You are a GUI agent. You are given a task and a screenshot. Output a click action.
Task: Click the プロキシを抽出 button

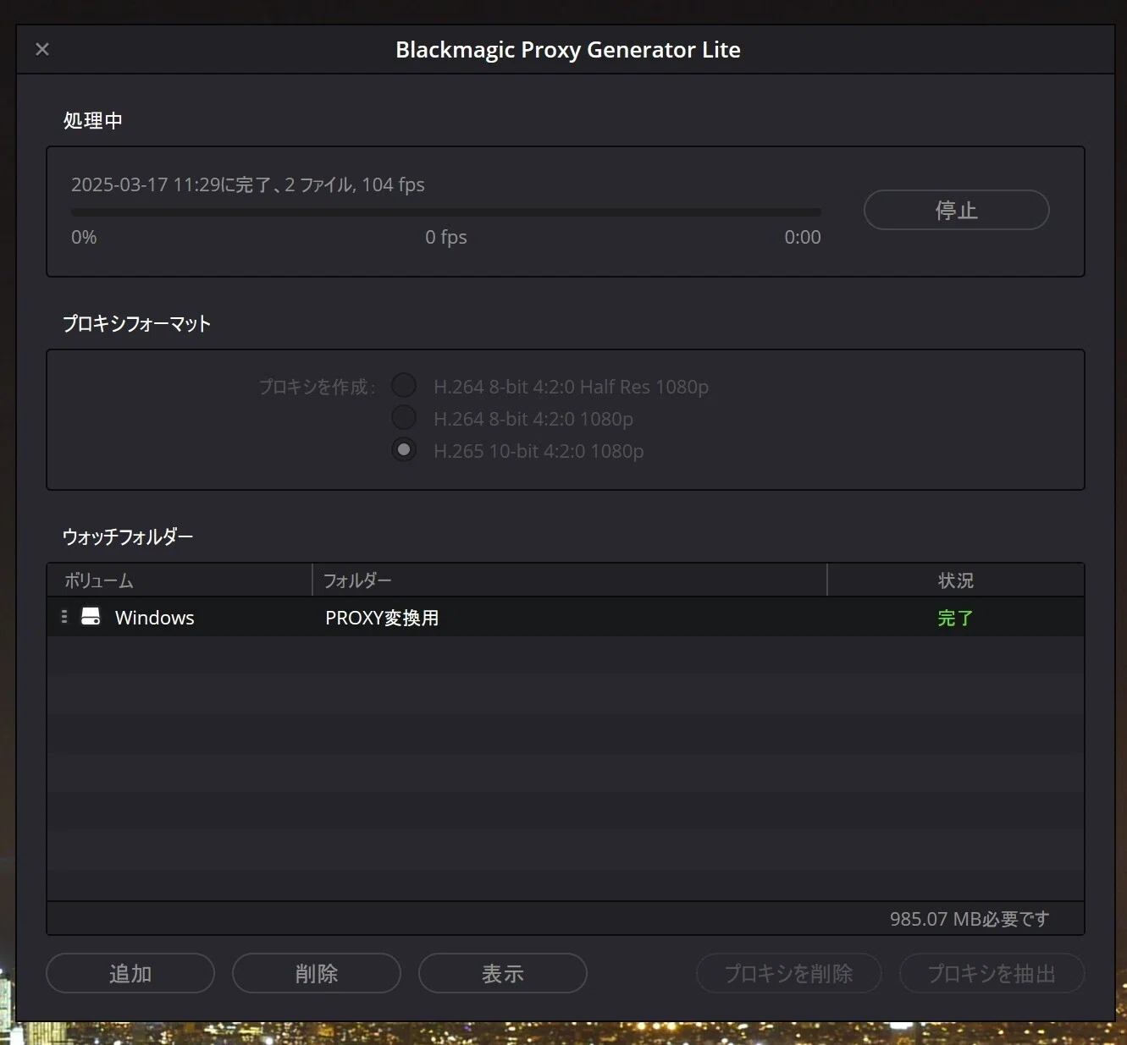click(992, 973)
